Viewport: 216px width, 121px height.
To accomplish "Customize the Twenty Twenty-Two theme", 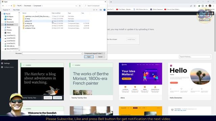I will click(x=57, y=98).
